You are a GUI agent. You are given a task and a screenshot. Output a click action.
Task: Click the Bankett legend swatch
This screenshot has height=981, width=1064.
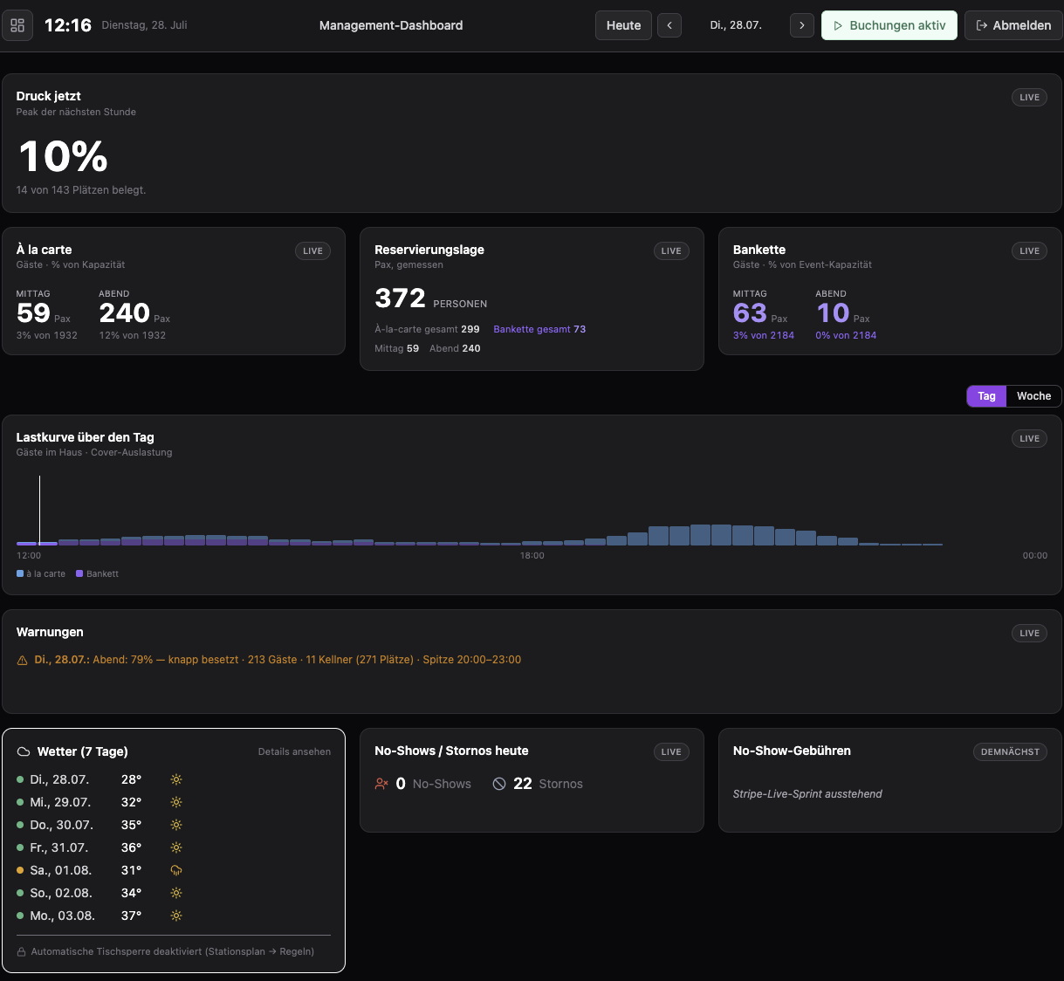(79, 573)
